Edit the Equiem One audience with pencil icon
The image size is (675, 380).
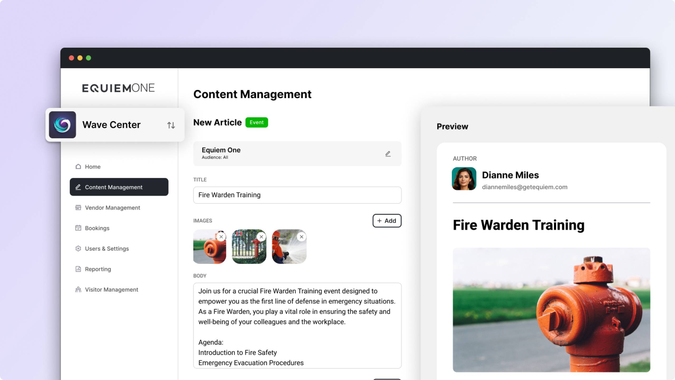pyautogui.click(x=388, y=154)
